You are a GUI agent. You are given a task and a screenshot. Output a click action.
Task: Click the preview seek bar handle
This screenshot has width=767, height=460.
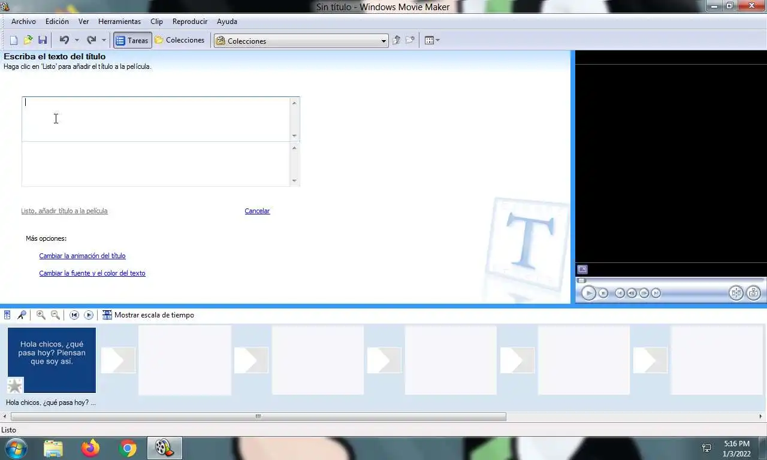pyautogui.click(x=581, y=280)
